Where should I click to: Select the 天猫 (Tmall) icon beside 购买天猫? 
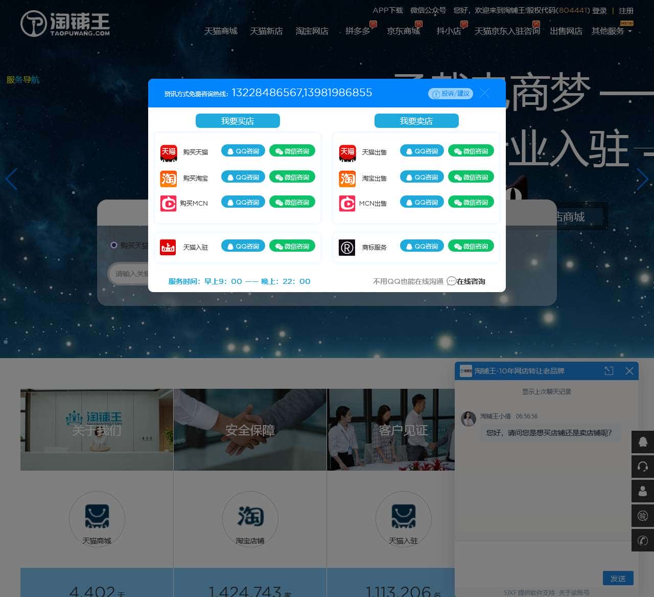click(168, 152)
